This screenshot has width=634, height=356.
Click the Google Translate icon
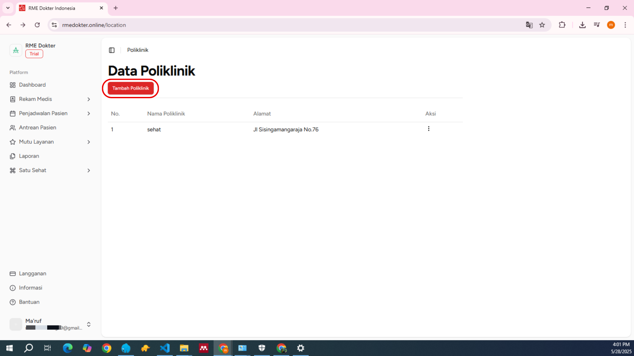click(x=529, y=25)
